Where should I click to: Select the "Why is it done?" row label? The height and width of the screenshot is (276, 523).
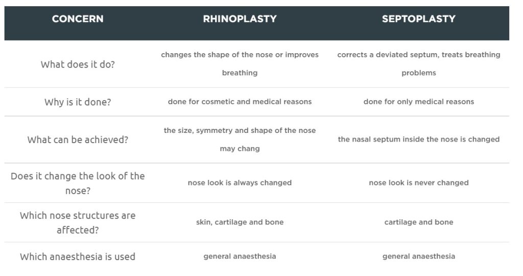78,102
